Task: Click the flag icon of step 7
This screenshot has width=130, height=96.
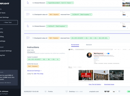Action: (x=28, y=38)
